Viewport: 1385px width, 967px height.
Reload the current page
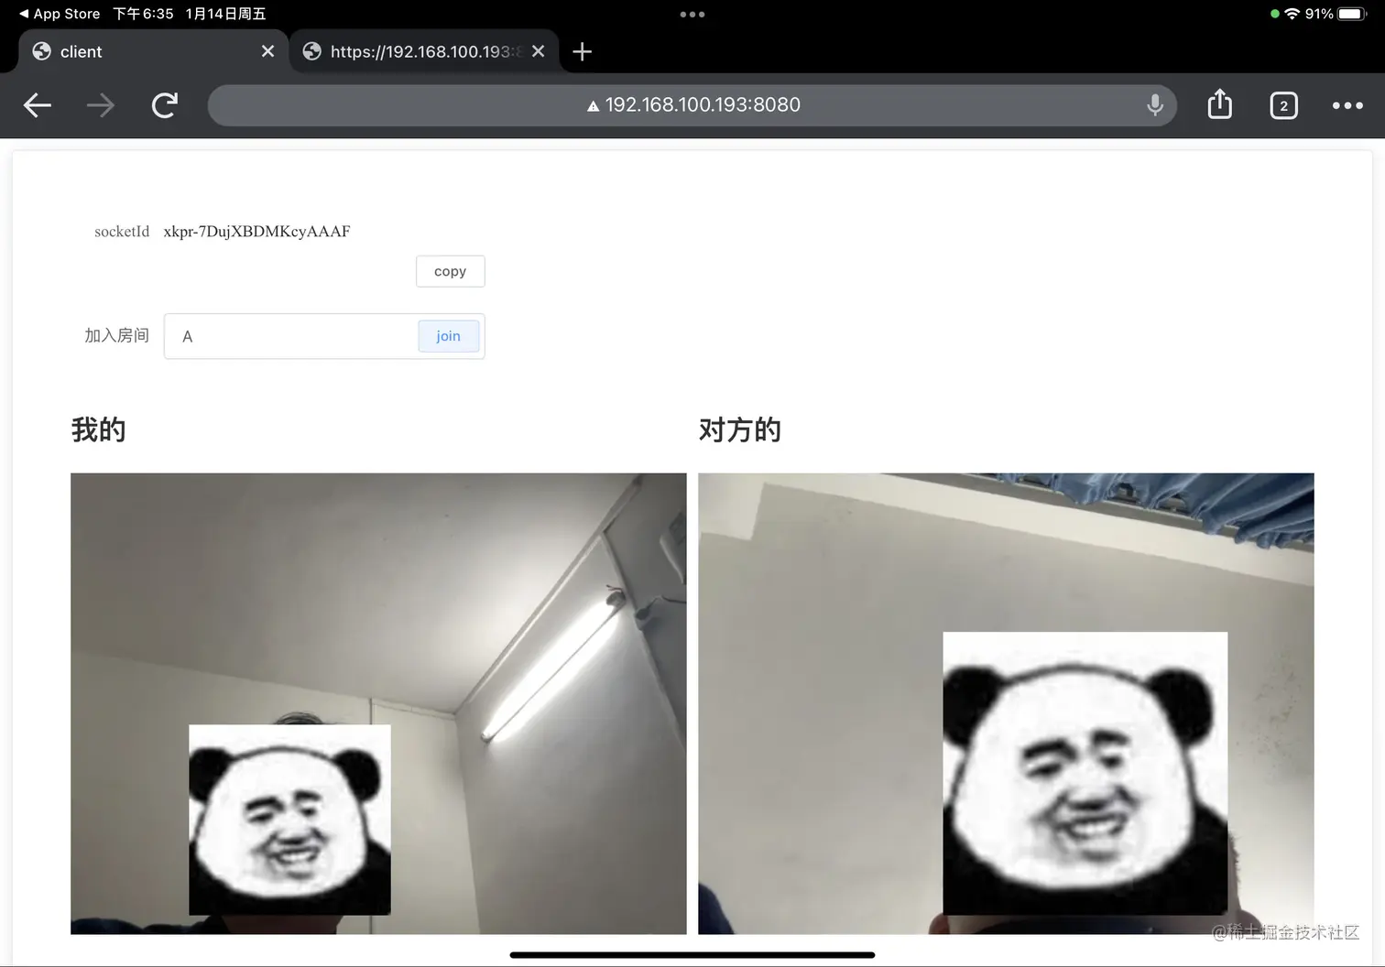coord(164,105)
